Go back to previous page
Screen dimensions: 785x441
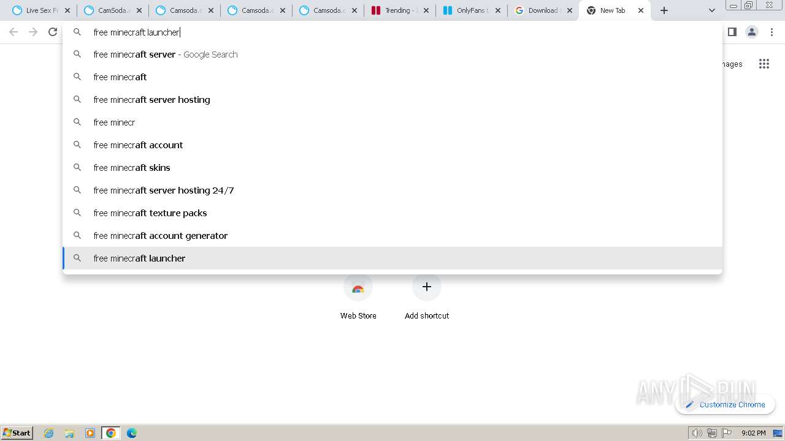point(13,32)
